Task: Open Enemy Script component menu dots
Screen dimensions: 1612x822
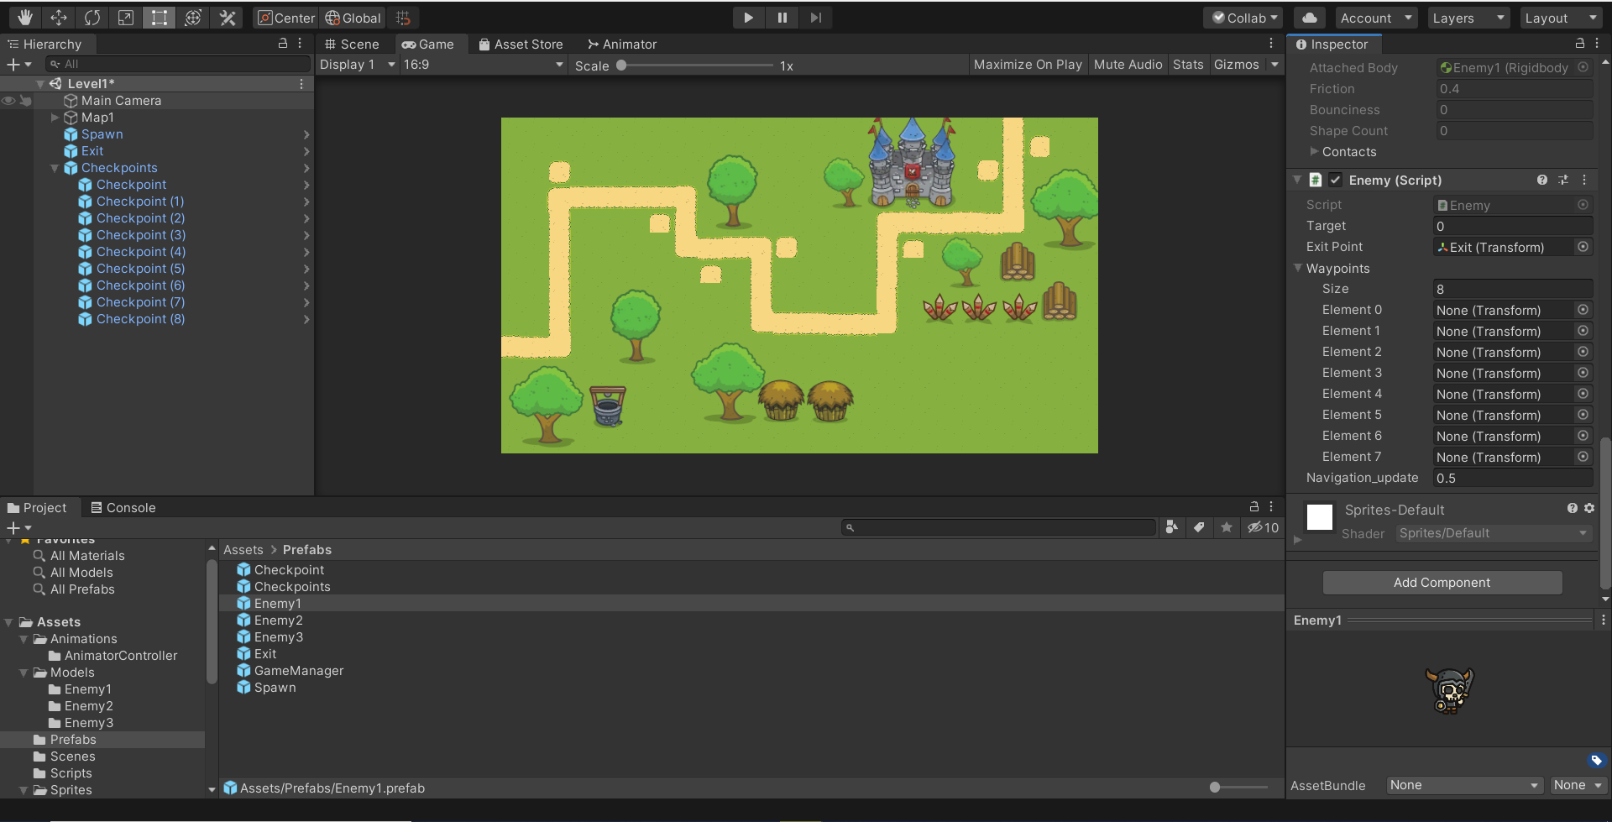Action: (1584, 180)
